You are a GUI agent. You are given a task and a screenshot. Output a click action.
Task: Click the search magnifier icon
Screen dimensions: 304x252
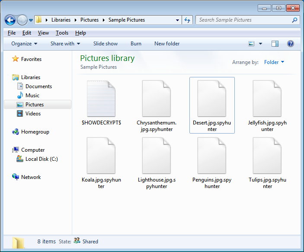click(294, 20)
